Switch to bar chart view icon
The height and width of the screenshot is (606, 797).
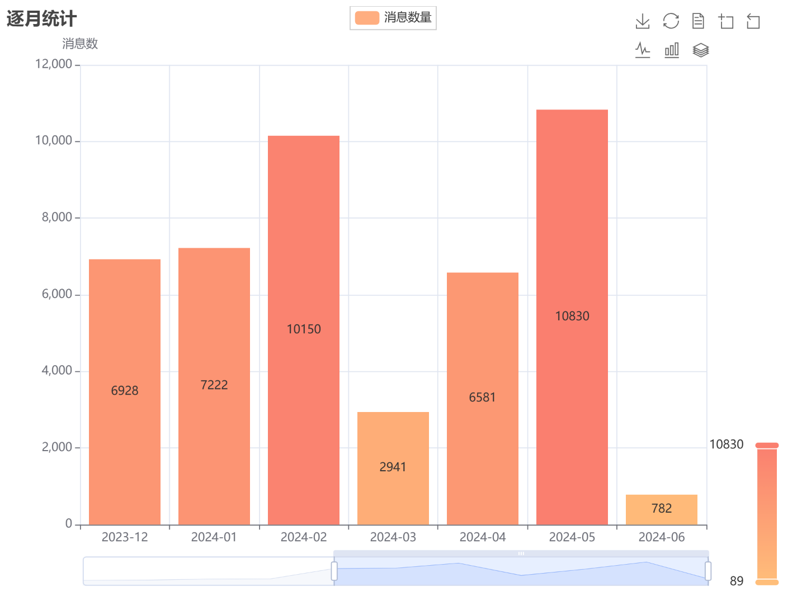tap(672, 50)
